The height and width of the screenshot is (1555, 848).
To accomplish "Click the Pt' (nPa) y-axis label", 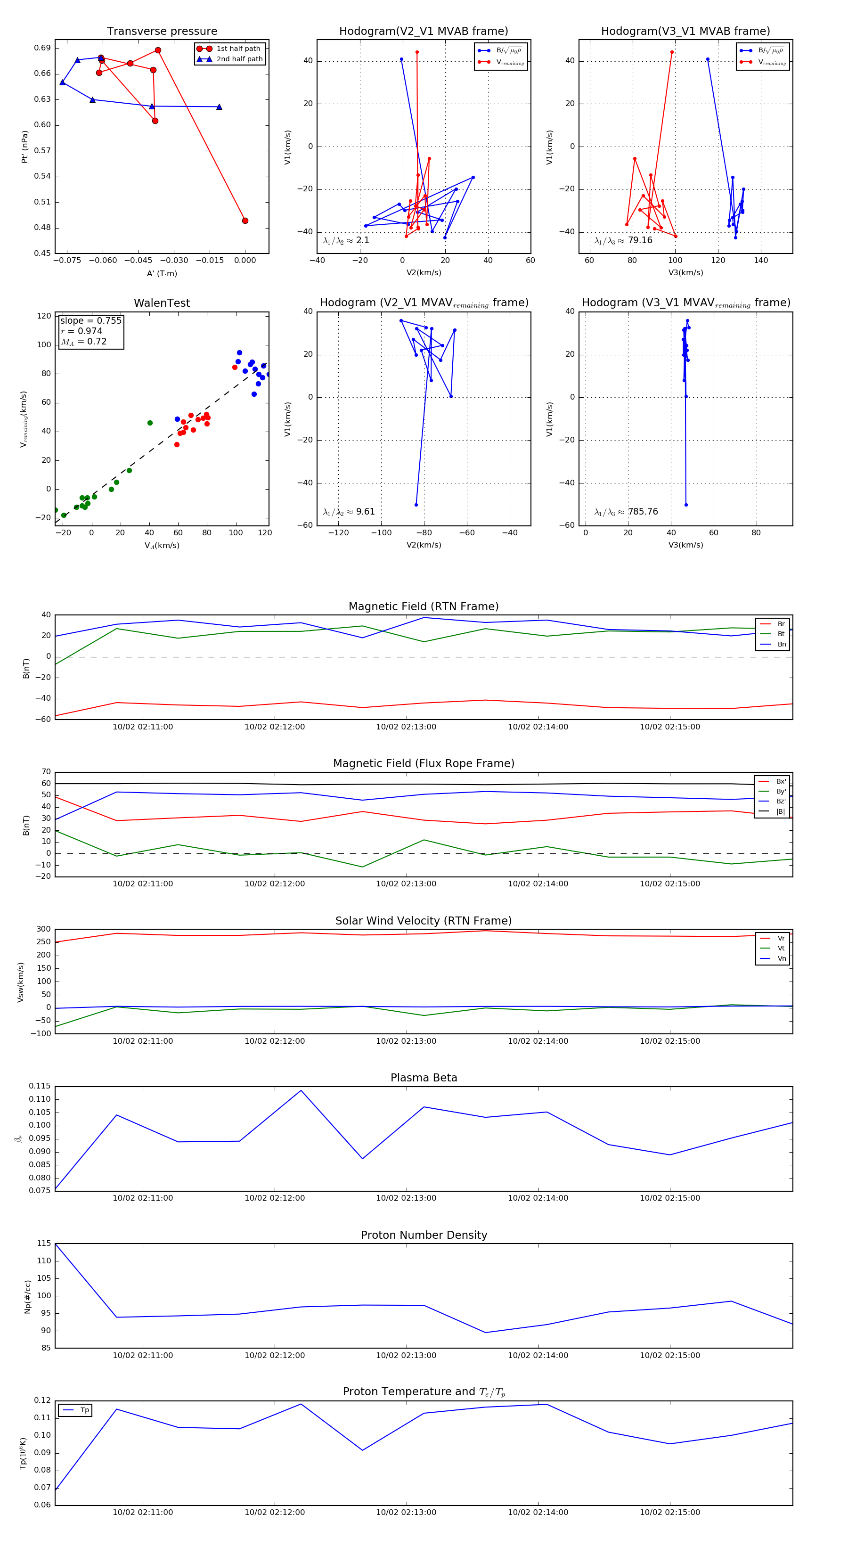I will point(25,147).
